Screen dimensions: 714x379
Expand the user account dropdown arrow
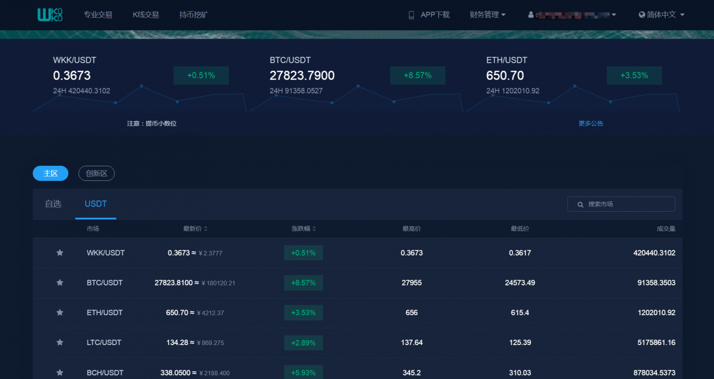(x=614, y=15)
